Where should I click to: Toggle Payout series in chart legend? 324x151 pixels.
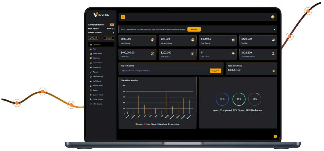click(147, 124)
